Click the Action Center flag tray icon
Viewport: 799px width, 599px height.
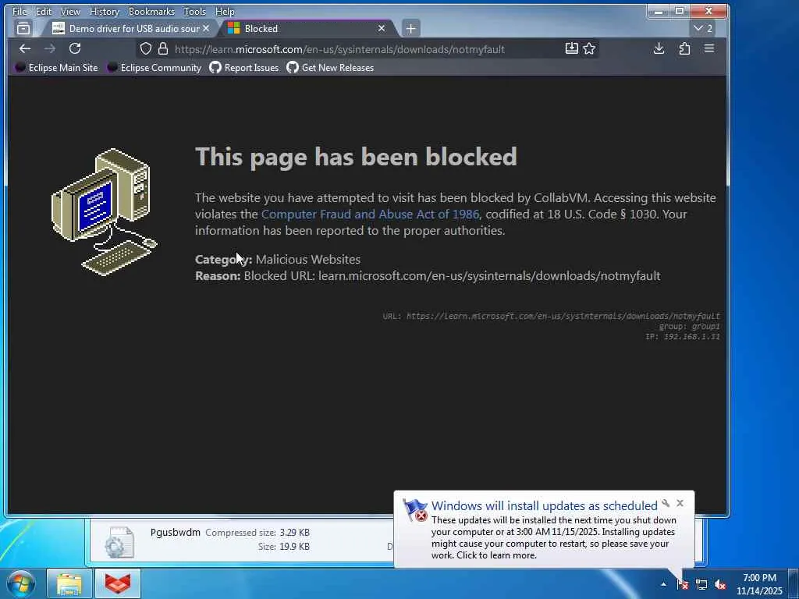pyautogui.click(x=682, y=584)
